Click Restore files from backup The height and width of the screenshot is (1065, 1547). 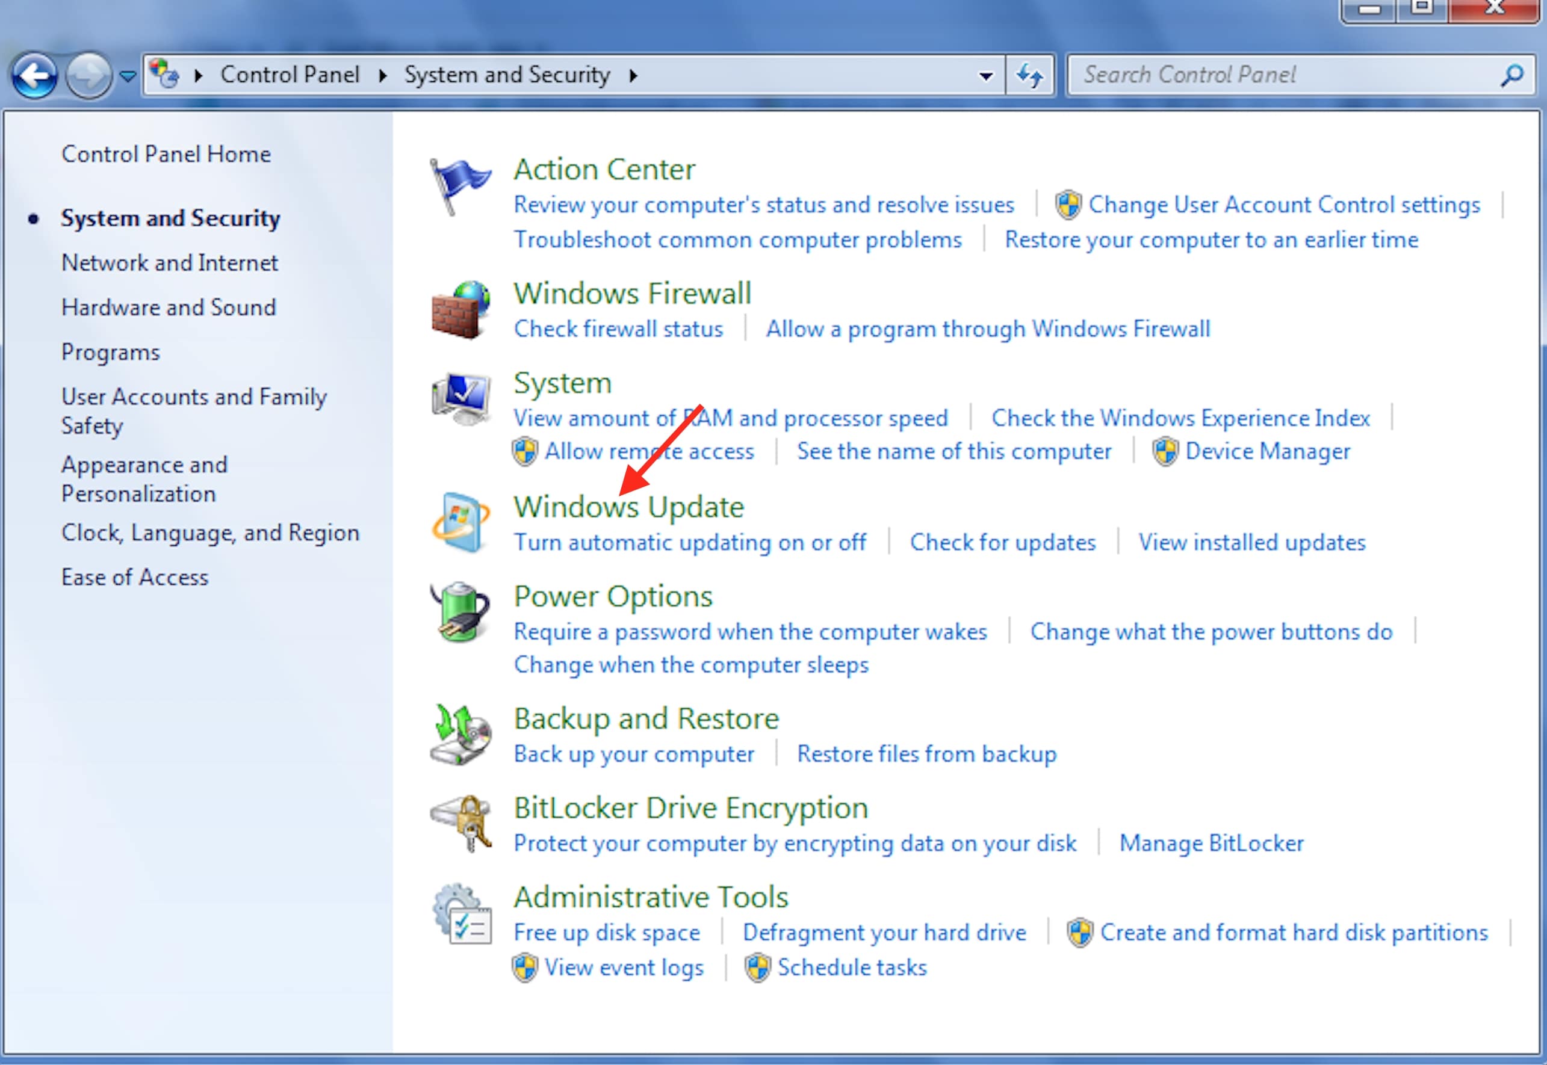(927, 754)
